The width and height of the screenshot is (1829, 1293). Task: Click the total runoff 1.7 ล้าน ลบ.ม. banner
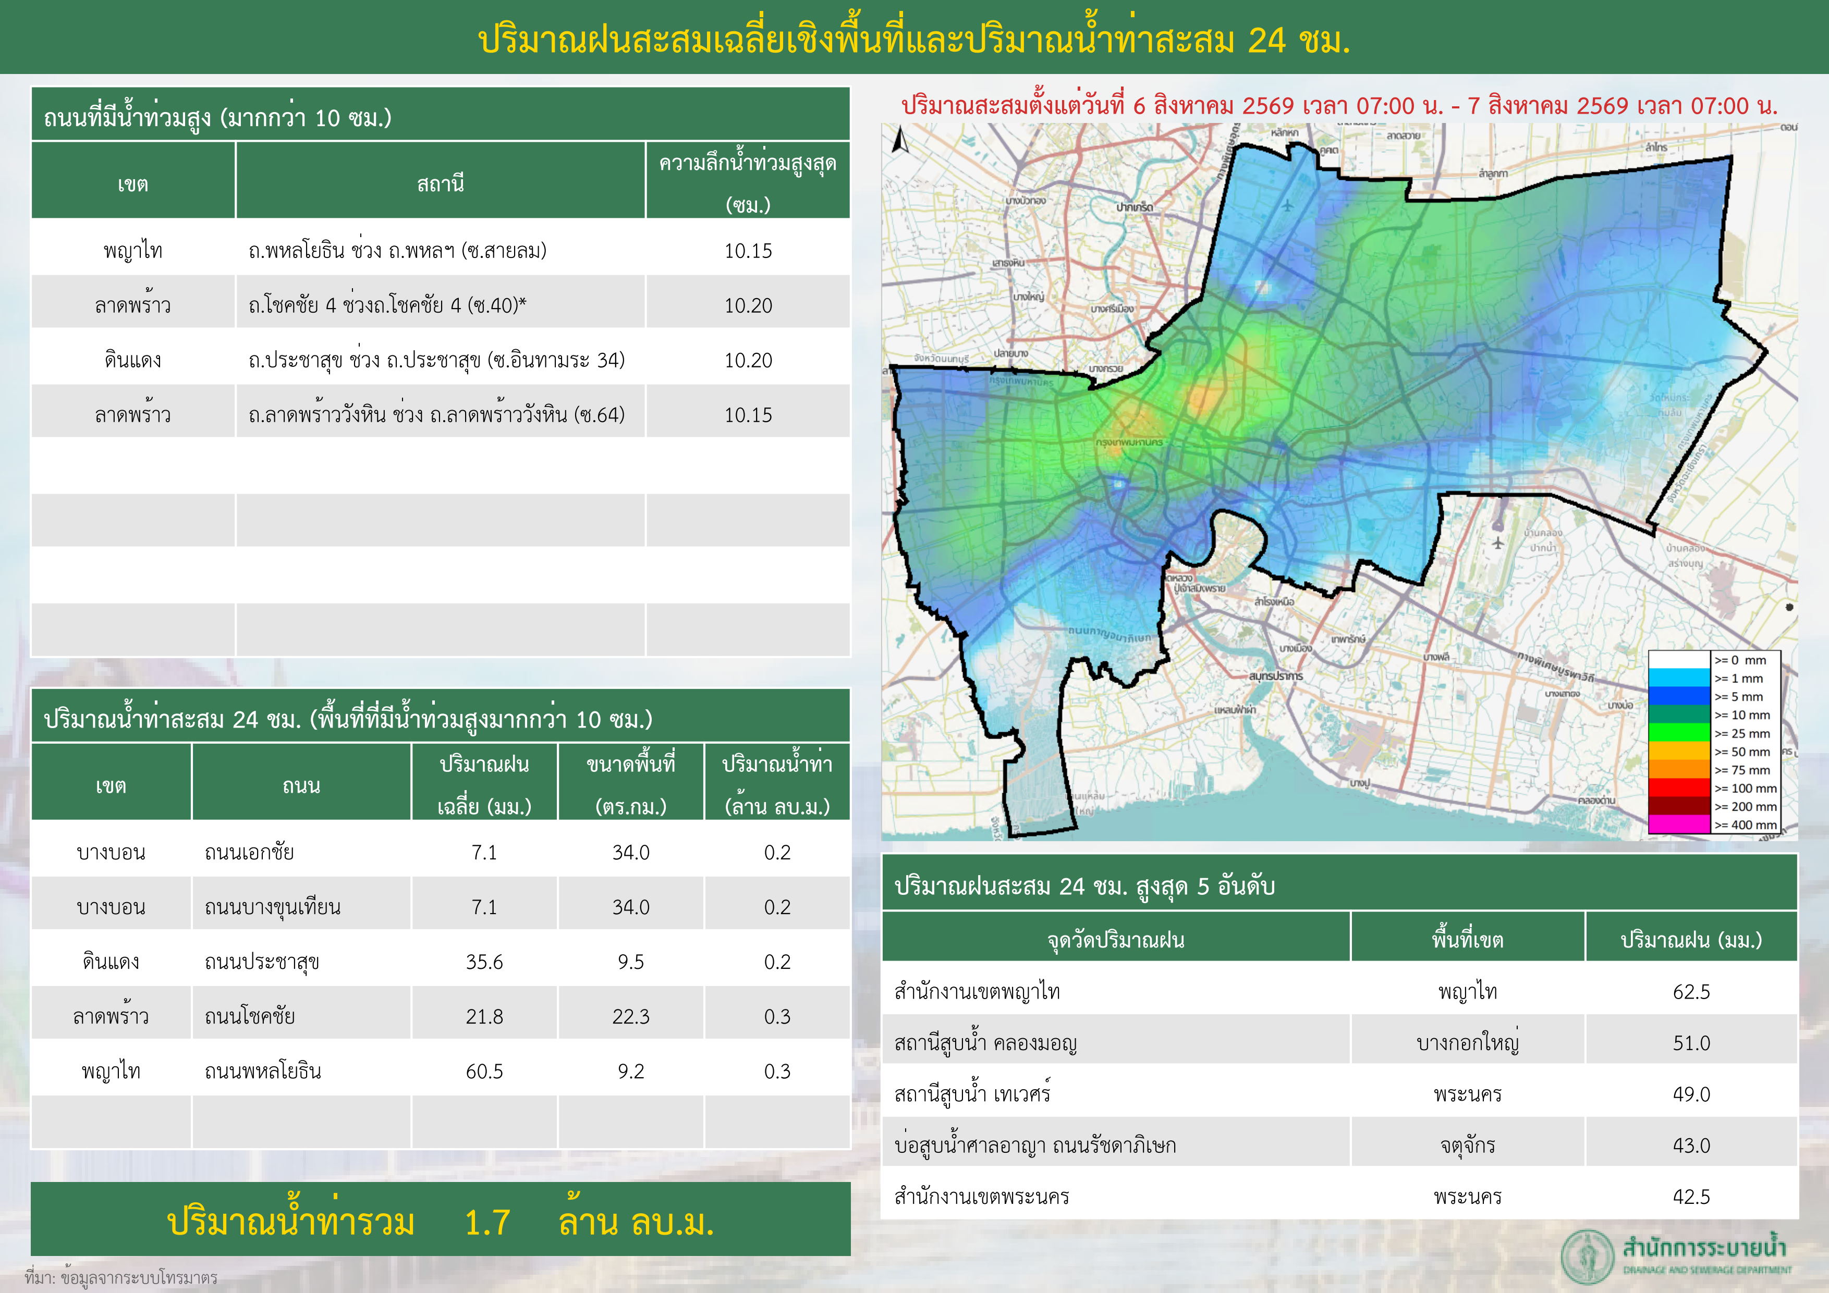(441, 1220)
